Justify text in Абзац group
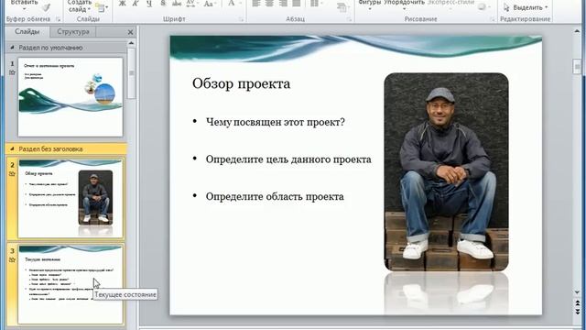The height and width of the screenshot is (330, 586). point(297,4)
